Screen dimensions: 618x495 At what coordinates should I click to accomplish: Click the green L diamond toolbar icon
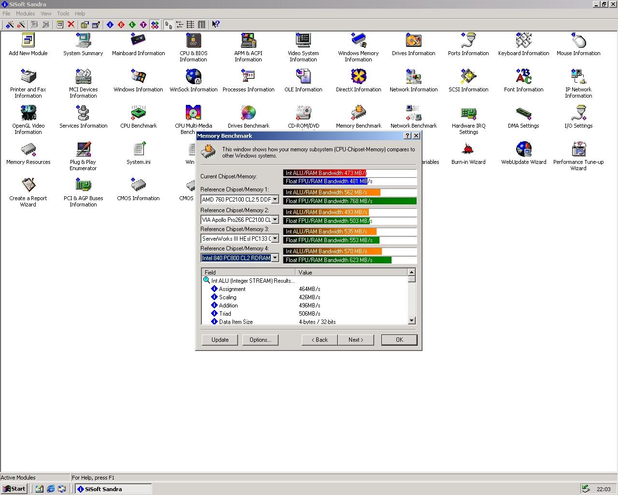(132, 24)
